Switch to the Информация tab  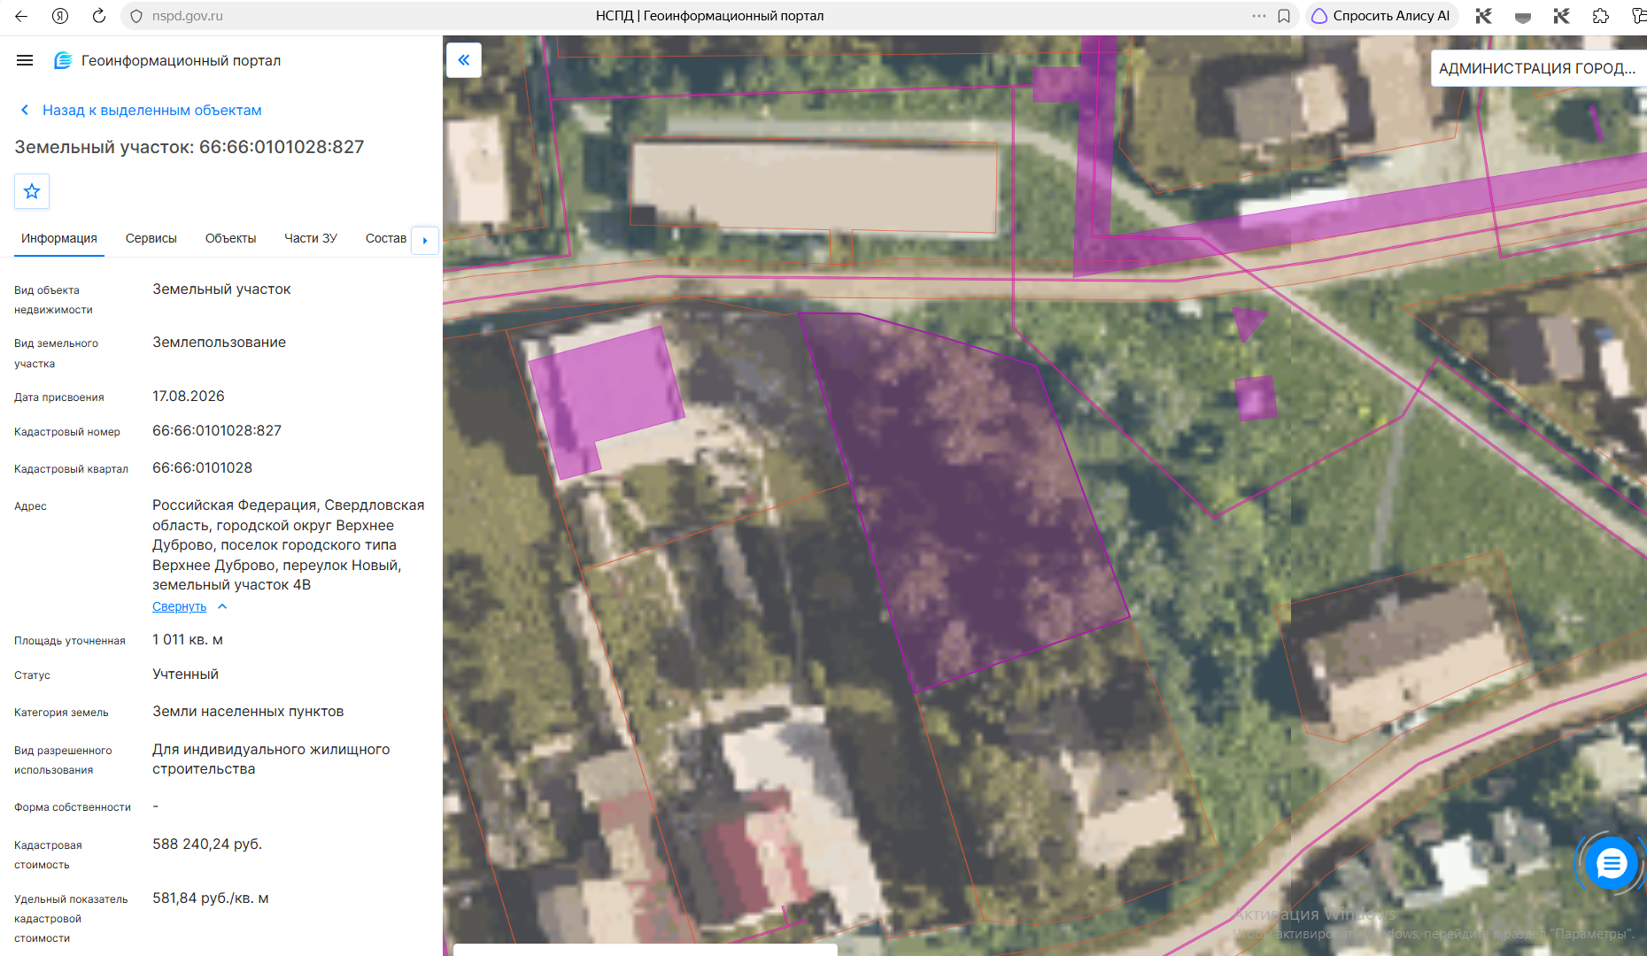(x=59, y=238)
